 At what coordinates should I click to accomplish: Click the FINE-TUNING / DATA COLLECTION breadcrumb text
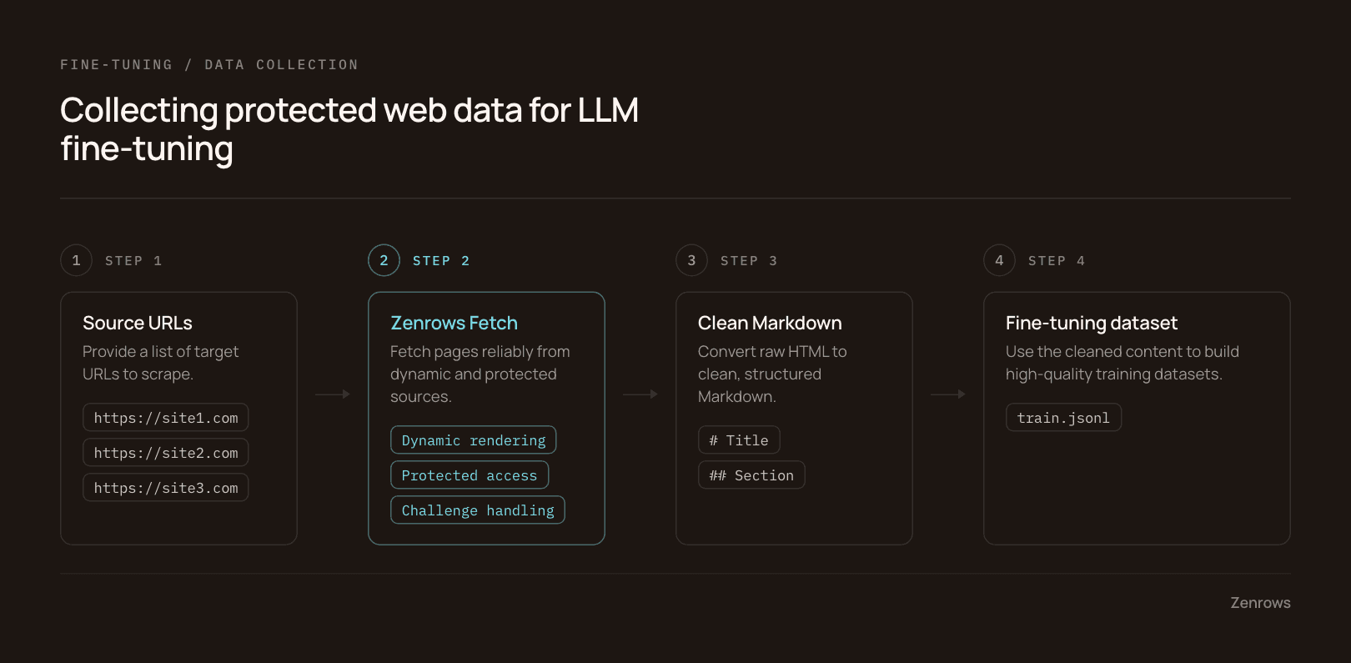pyautogui.click(x=209, y=65)
